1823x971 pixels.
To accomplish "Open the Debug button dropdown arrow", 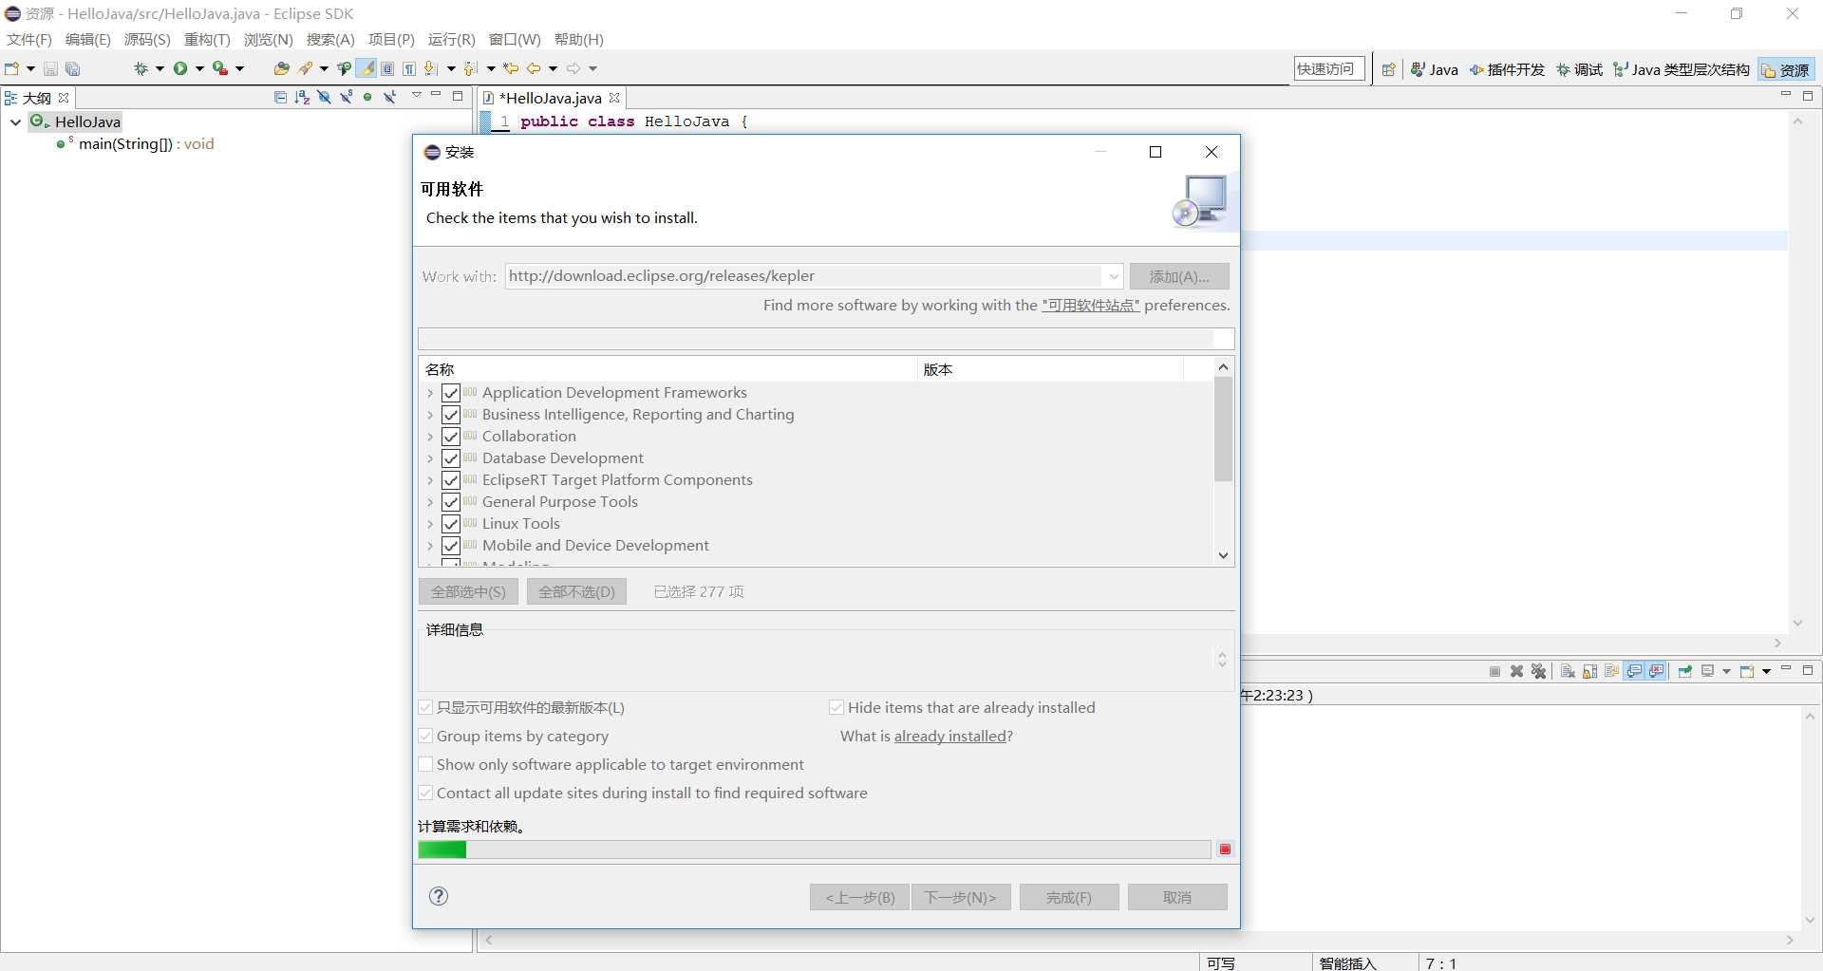I will pos(160,68).
